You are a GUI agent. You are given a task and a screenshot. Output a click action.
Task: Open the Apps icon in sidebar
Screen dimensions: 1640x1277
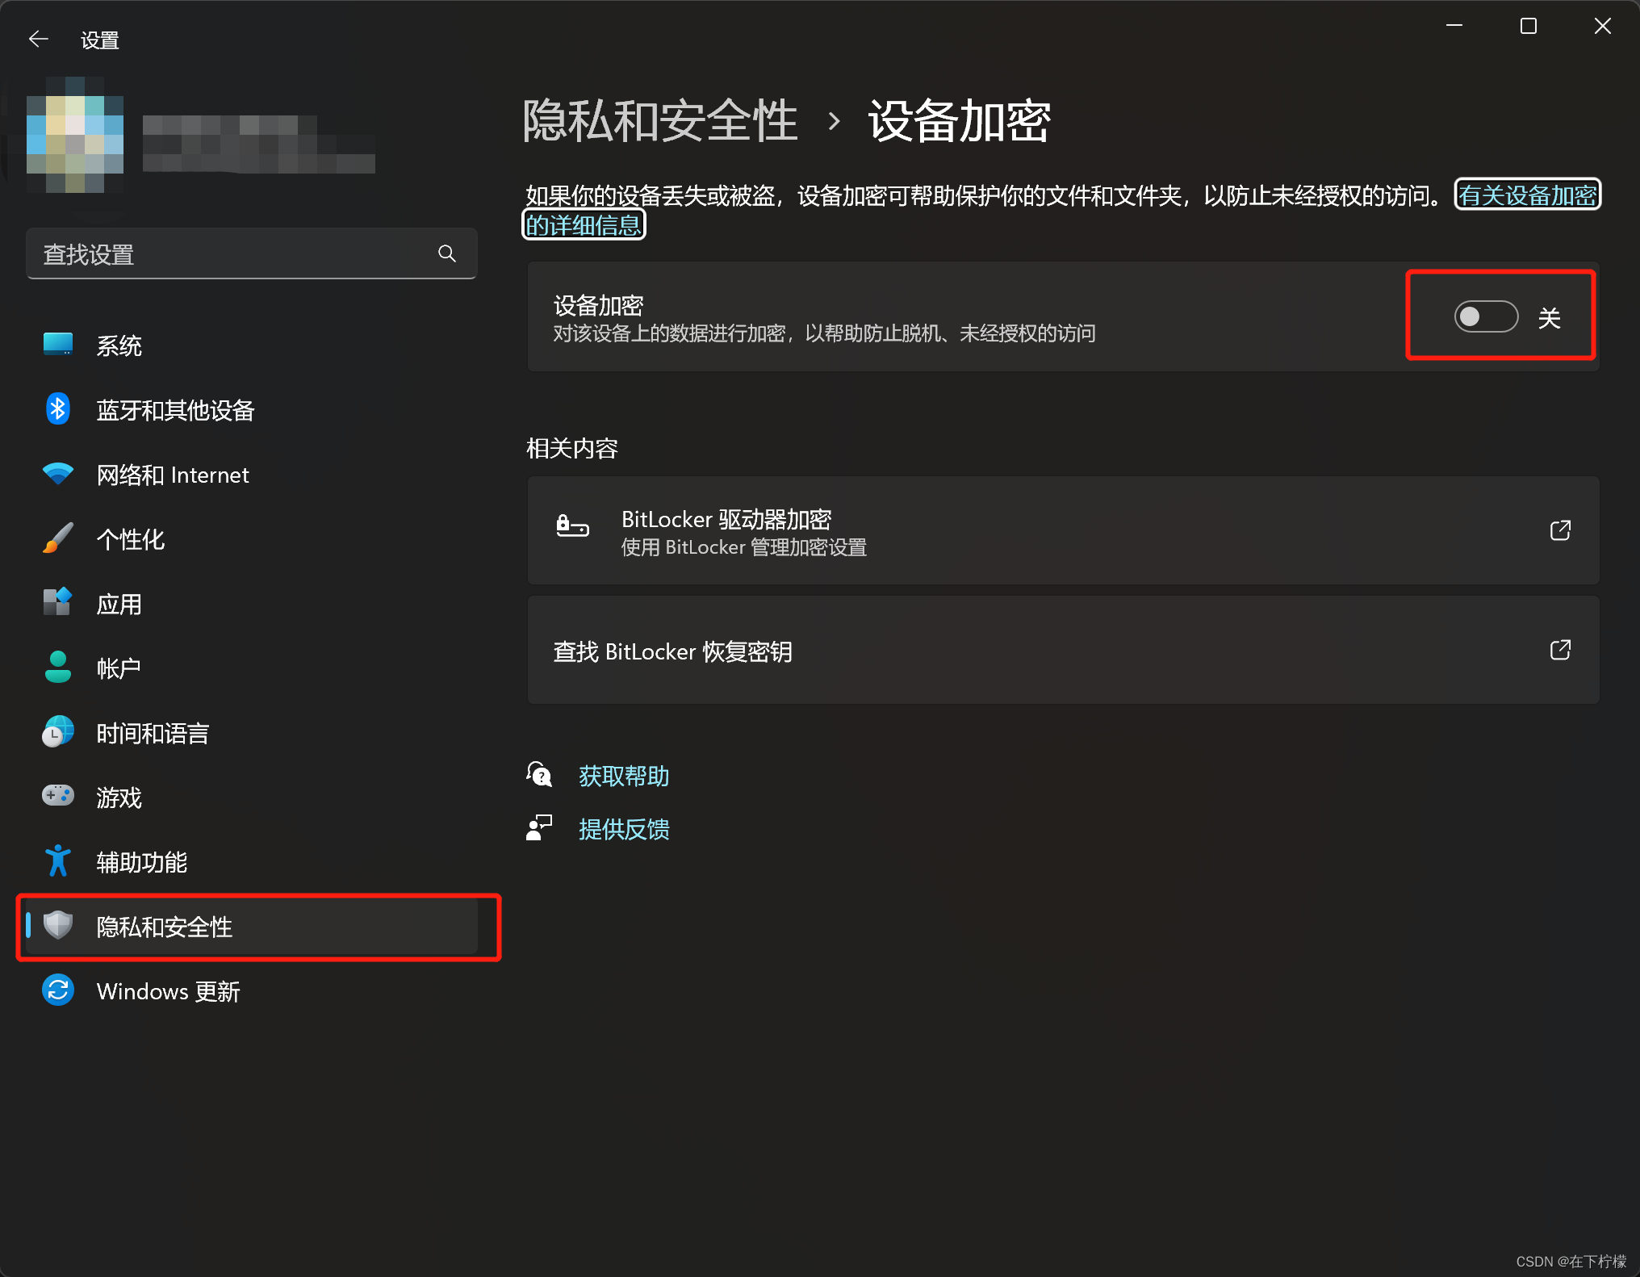(x=57, y=603)
